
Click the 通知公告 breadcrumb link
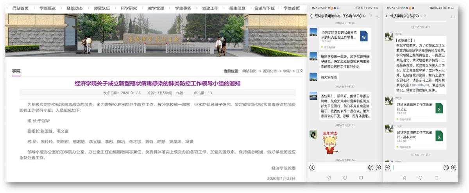pos(270,71)
